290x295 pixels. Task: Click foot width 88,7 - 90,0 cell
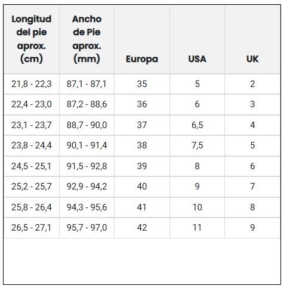pyautogui.click(x=87, y=125)
